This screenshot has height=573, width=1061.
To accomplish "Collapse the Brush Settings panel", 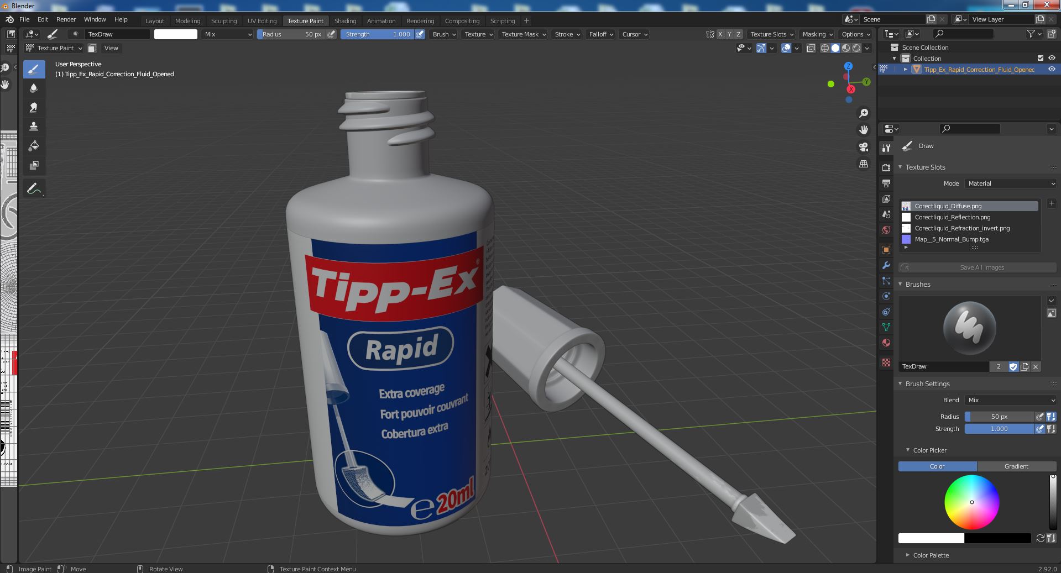I will [x=927, y=383].
